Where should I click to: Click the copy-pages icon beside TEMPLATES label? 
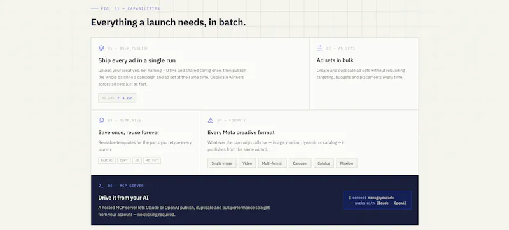(101, 120)
